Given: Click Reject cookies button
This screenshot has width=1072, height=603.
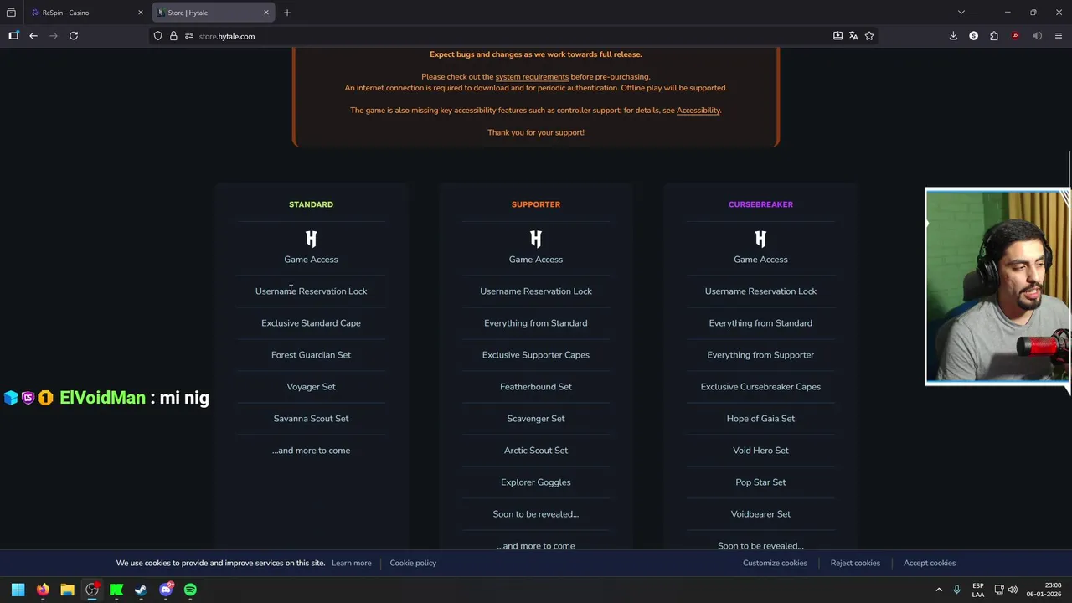Looking at the screenshot, I should tap(855, 563).
